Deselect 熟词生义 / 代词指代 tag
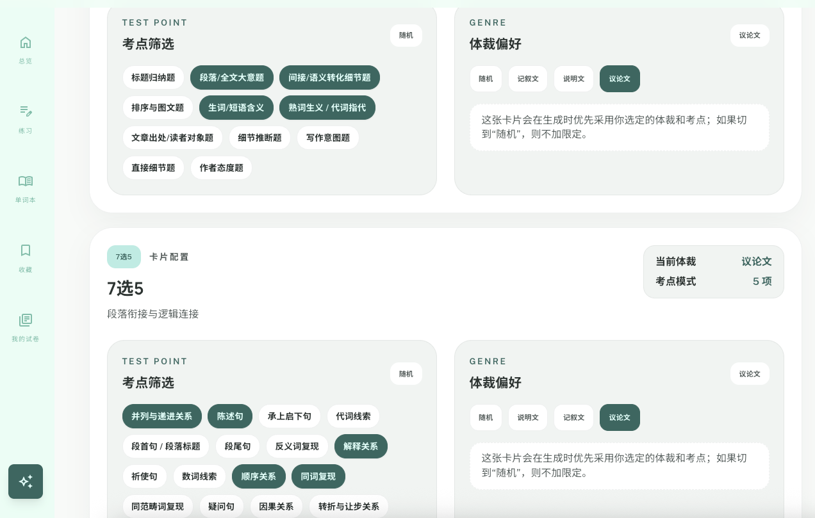Screen dimensions: 815x518 click(x=327, y=108)
